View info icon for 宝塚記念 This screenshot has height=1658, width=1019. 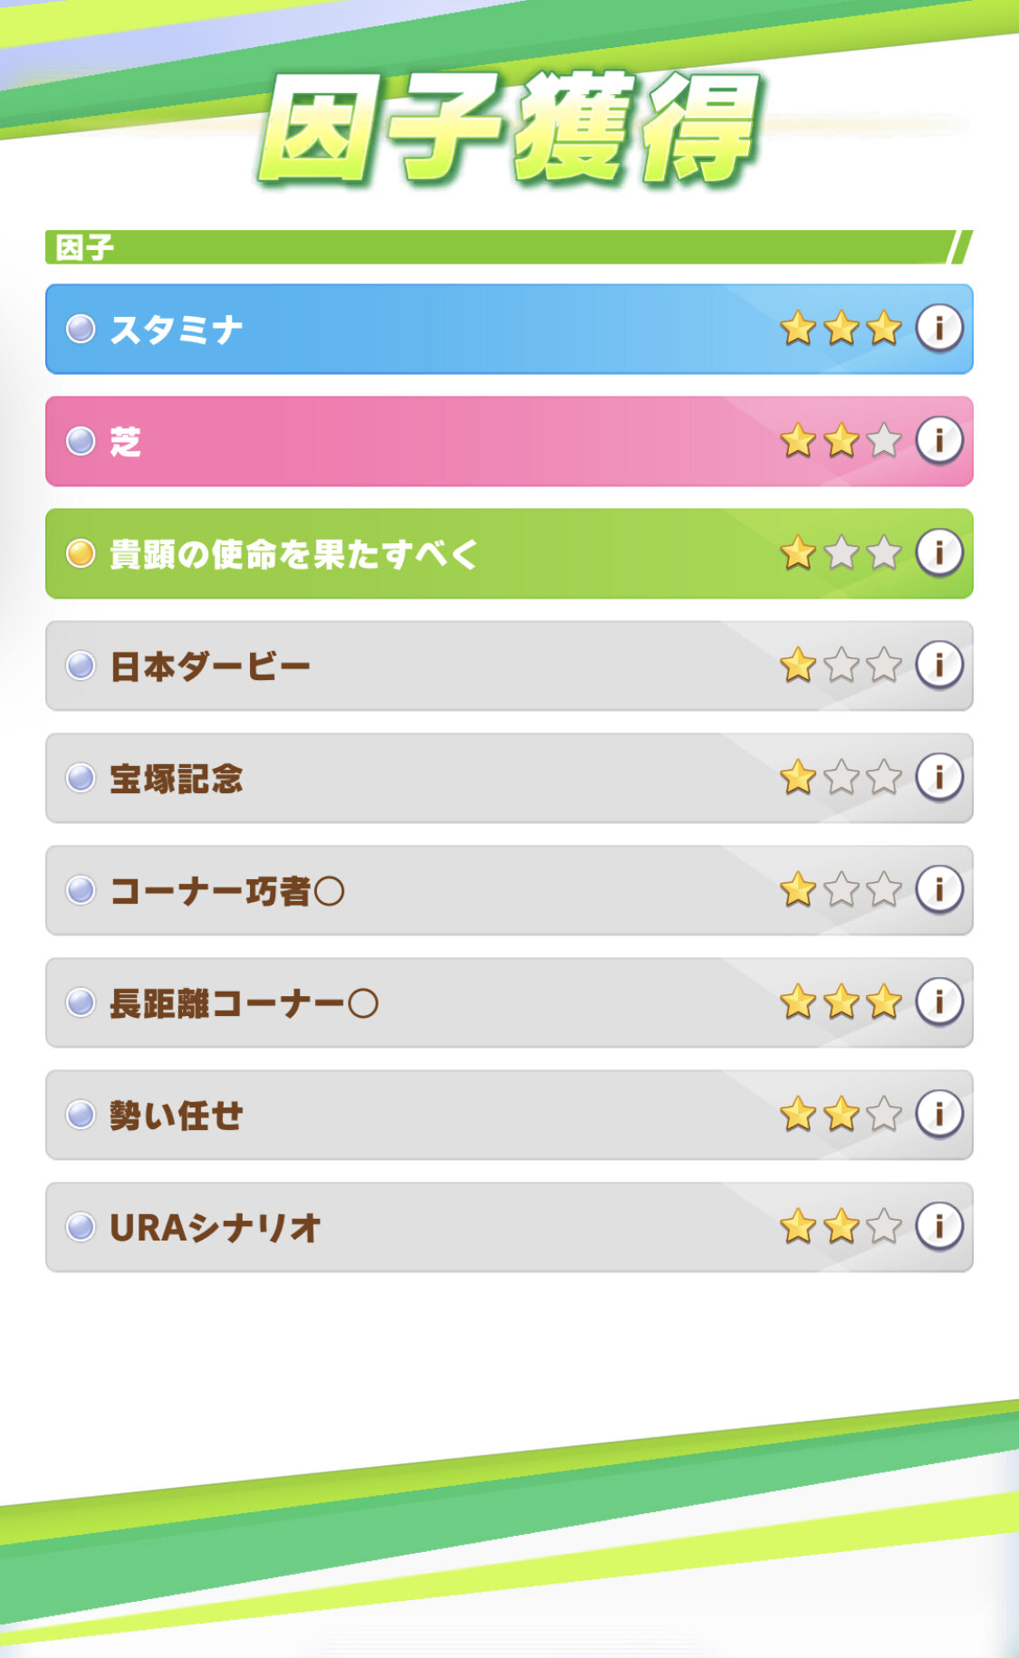(938, 777)
